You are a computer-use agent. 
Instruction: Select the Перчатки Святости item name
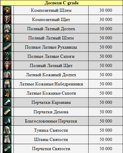[51, 149]
